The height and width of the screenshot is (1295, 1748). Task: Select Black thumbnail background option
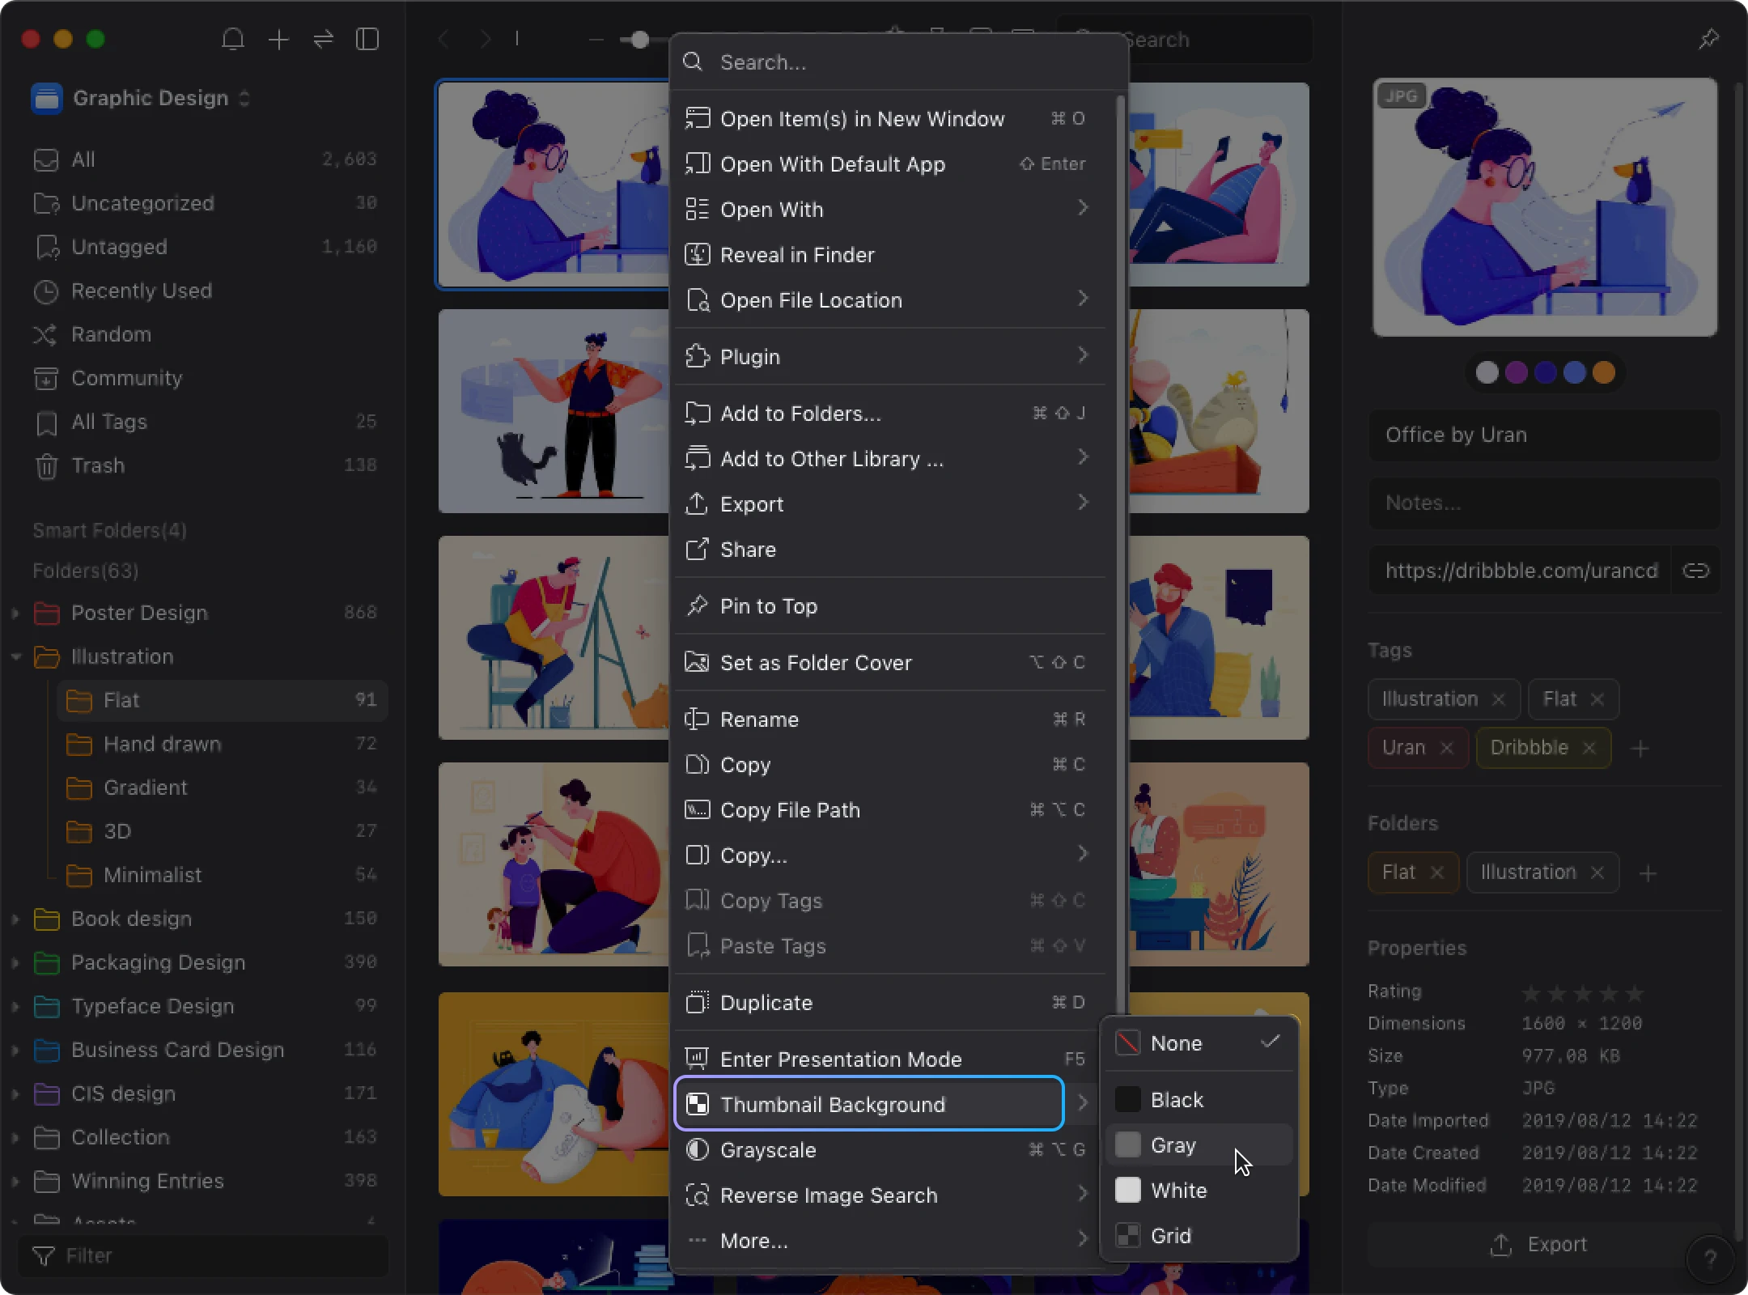coord(1199,1100)
